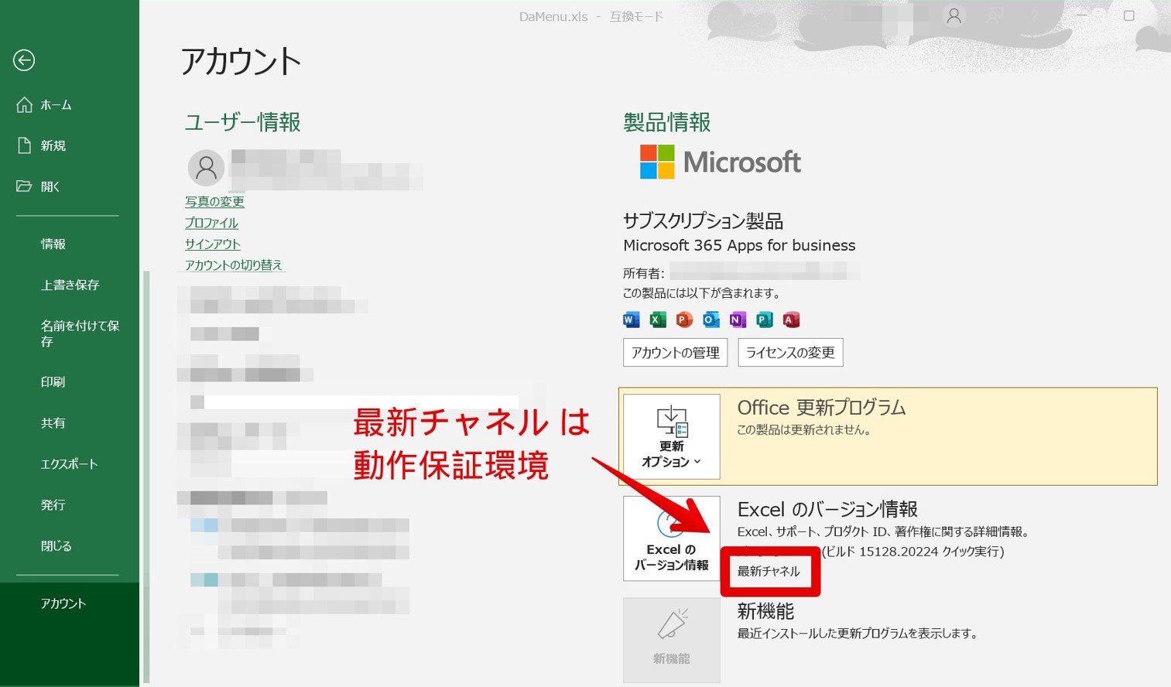Click the Microsoft 365 Apps for business text
This screenshot has height=687, width=1171.
(x=739, y=245)
